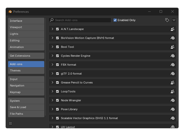Disable the Bool Tool add-on checkbox

pos(57,47)
